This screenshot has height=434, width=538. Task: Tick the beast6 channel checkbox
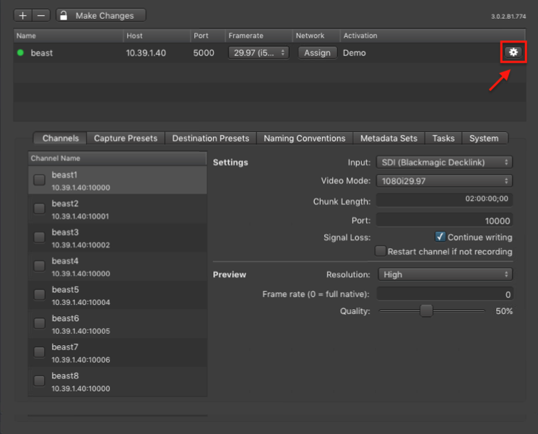pyautogui.click(x=39, y=324)
